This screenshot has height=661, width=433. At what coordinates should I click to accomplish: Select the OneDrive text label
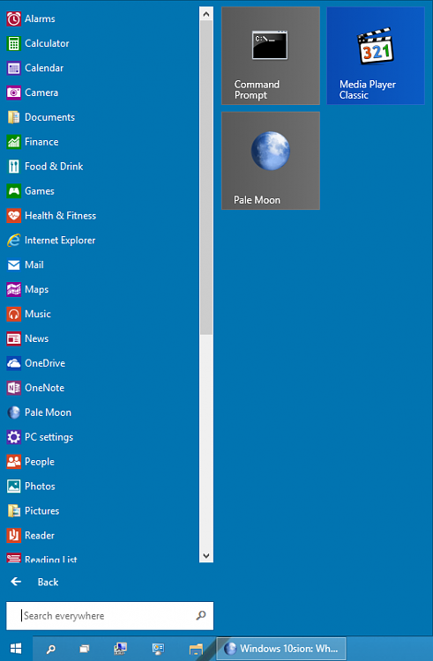click(45, 363)
